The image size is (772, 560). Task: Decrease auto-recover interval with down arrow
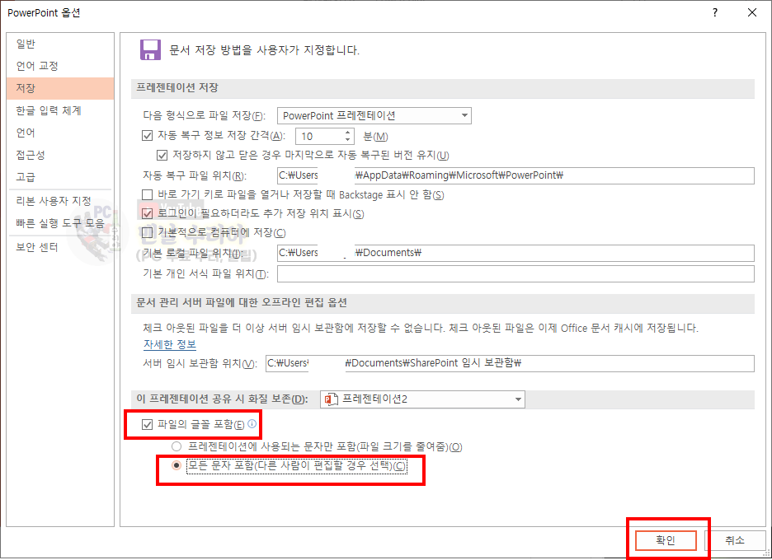pos(347,140)
